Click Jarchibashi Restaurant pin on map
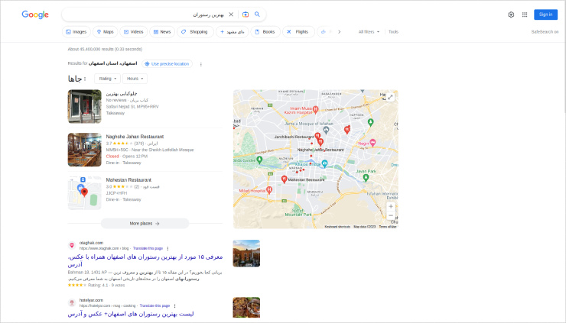Viewport: 566px width, 323px height. click(317, 136)
